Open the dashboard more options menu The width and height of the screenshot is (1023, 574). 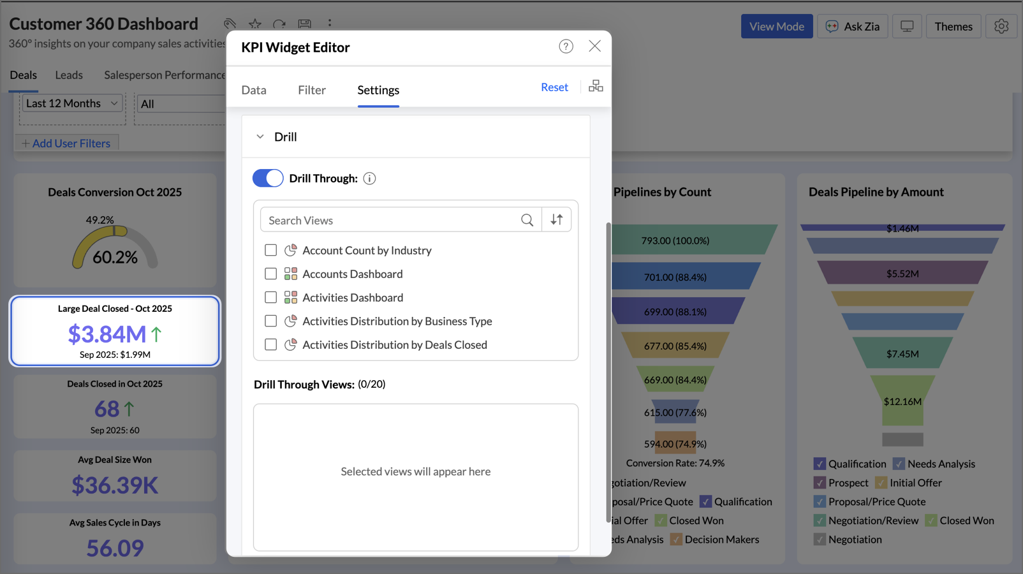(x=330, y=24)
